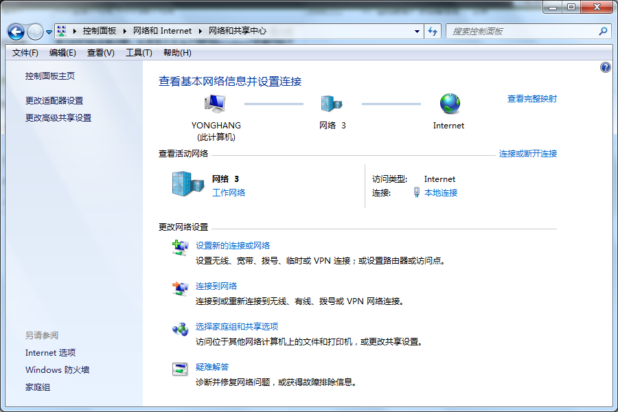Click the 连接到网络 icon

pyautogui.click(x=180, y=287)
